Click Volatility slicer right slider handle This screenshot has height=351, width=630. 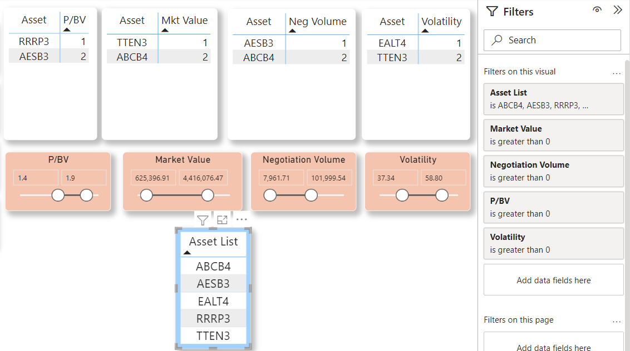pyautogui.click(x=442, y=195)
